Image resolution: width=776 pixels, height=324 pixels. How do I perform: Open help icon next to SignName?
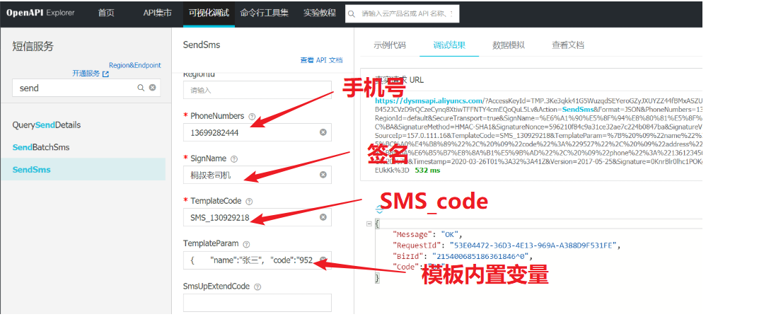234,159
